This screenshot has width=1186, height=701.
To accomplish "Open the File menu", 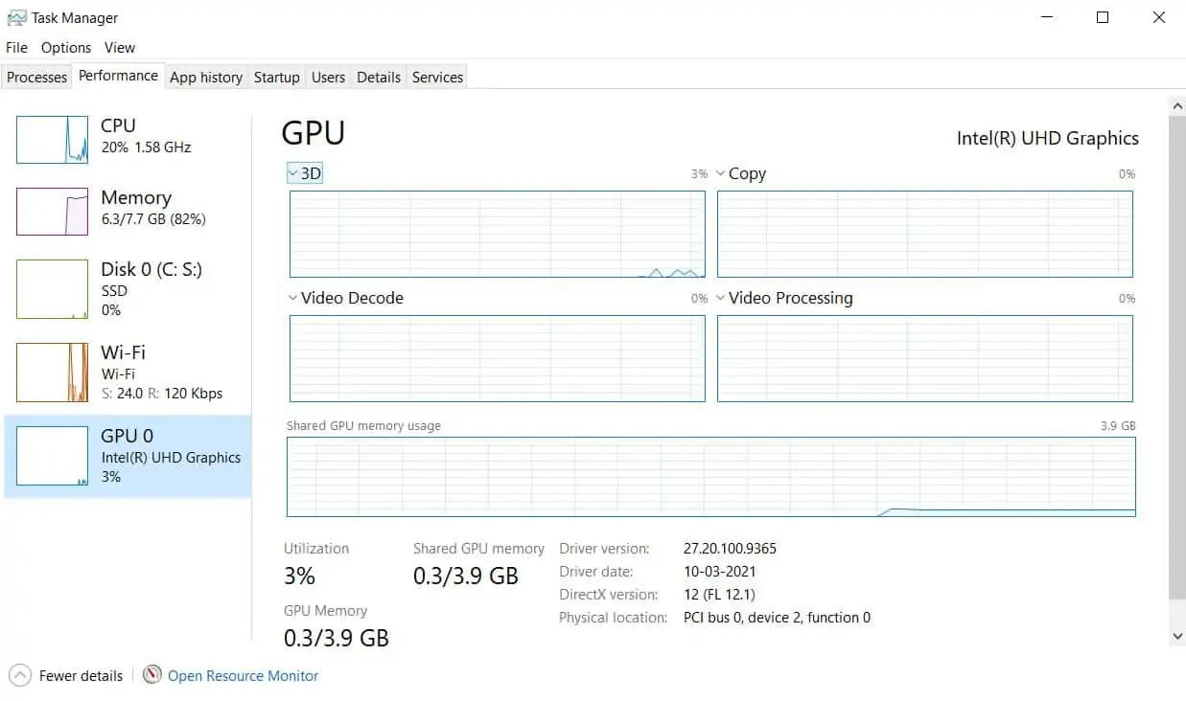I will (16, 47).
